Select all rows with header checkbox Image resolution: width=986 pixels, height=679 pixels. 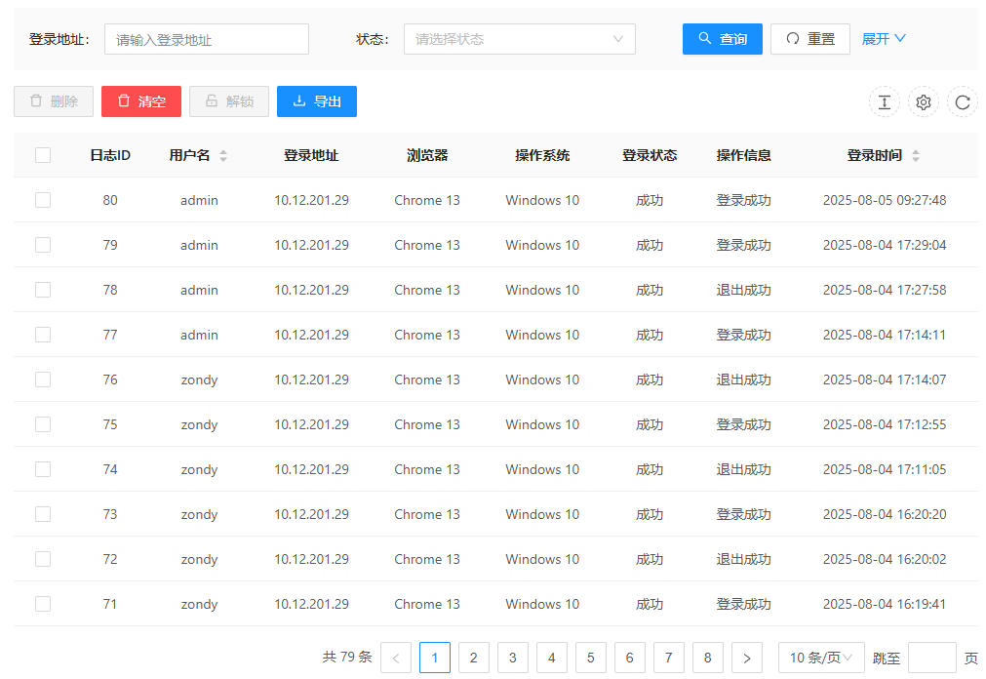coord(43,155)
